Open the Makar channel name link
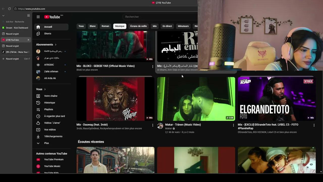 [169, 129]
